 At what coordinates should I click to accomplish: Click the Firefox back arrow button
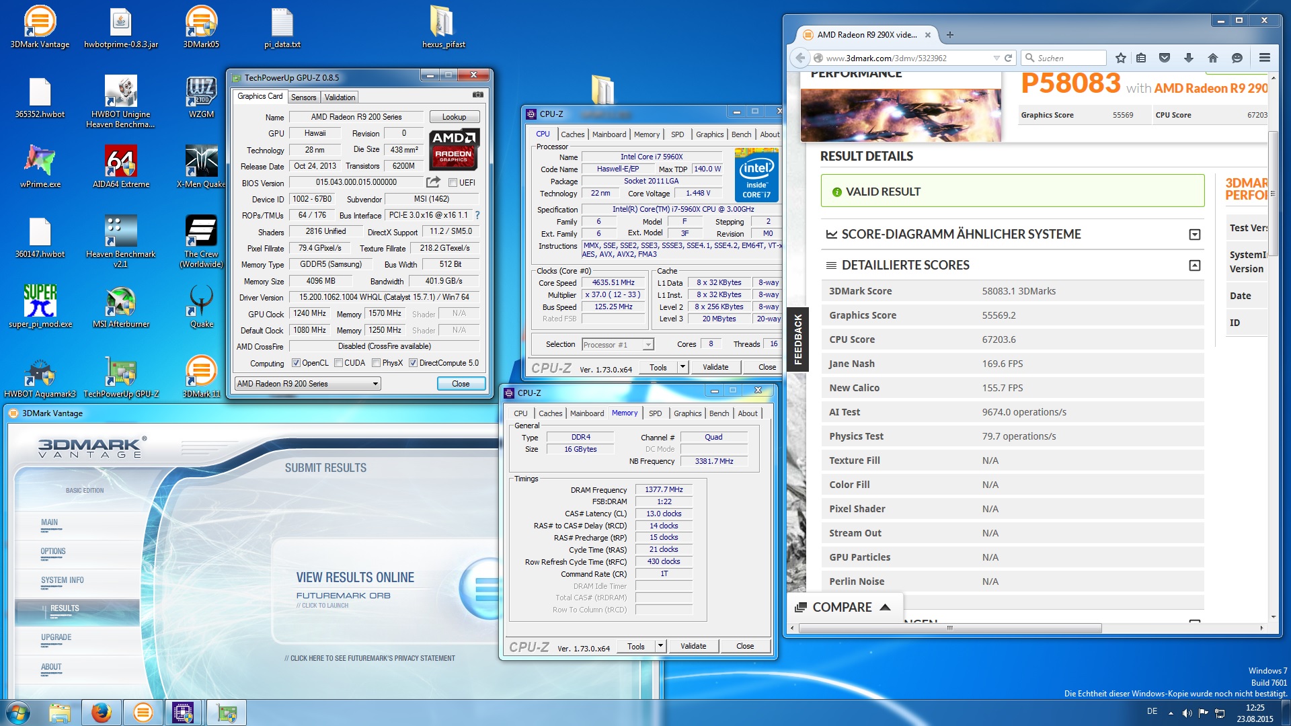tap(800, 58)
